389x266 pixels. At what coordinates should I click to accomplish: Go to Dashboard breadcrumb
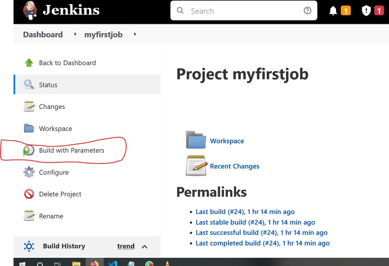pyautogui.click(x=43, y=35)
